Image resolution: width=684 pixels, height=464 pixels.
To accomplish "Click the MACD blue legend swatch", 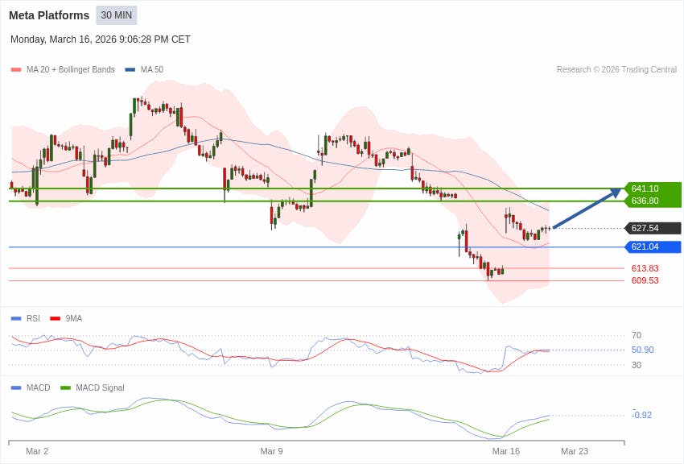I will point(16,387).
